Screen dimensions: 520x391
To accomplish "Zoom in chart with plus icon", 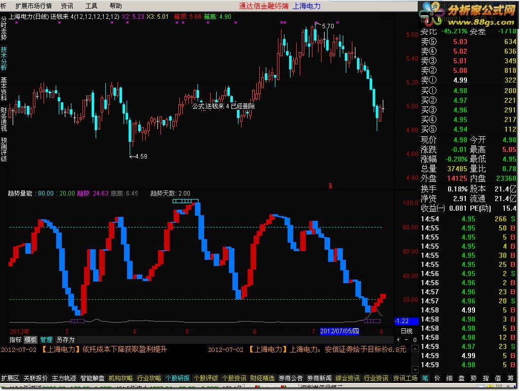I will 398,340.
